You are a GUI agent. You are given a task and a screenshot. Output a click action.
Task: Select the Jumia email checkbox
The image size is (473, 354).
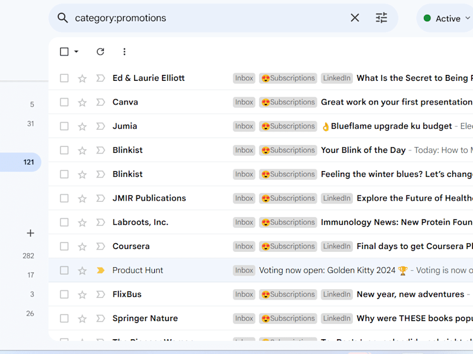tap(64, 126)
